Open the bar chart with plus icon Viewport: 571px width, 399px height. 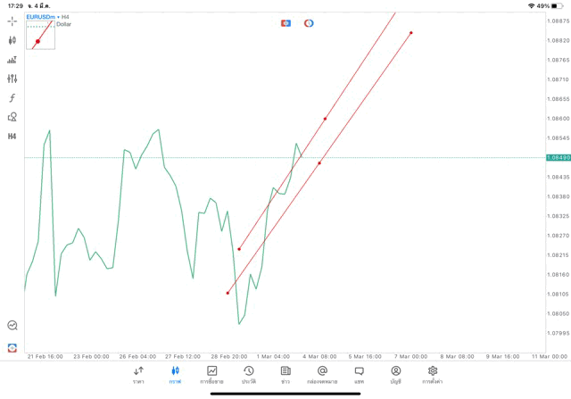tap(12, 60)
